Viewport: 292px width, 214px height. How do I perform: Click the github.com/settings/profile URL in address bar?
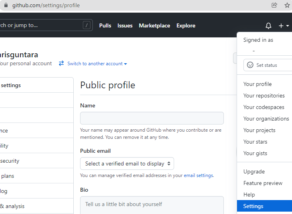46,5
